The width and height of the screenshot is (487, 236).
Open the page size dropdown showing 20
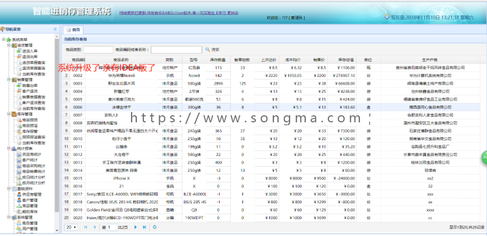pyautogui.click(x=71, y=227)
